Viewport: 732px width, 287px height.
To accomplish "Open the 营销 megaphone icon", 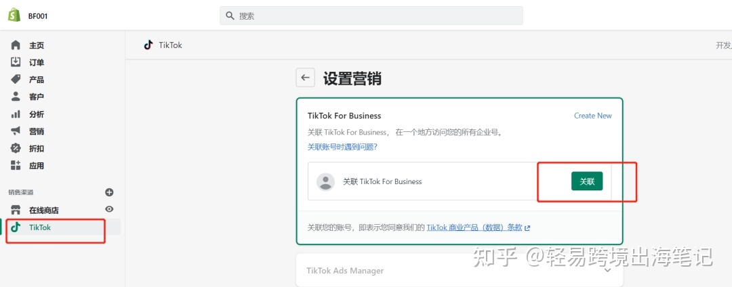I will coord(16,131).
